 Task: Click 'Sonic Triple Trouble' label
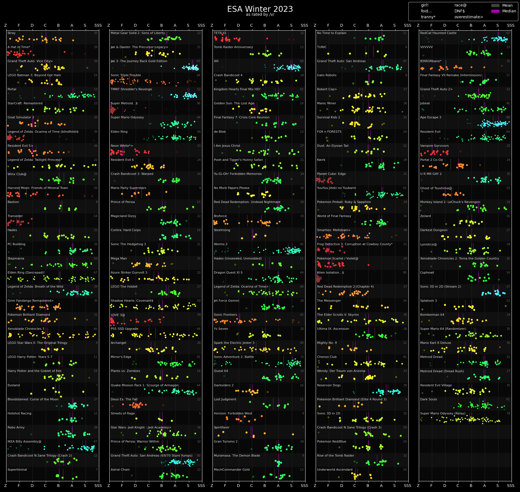point(126,75)
